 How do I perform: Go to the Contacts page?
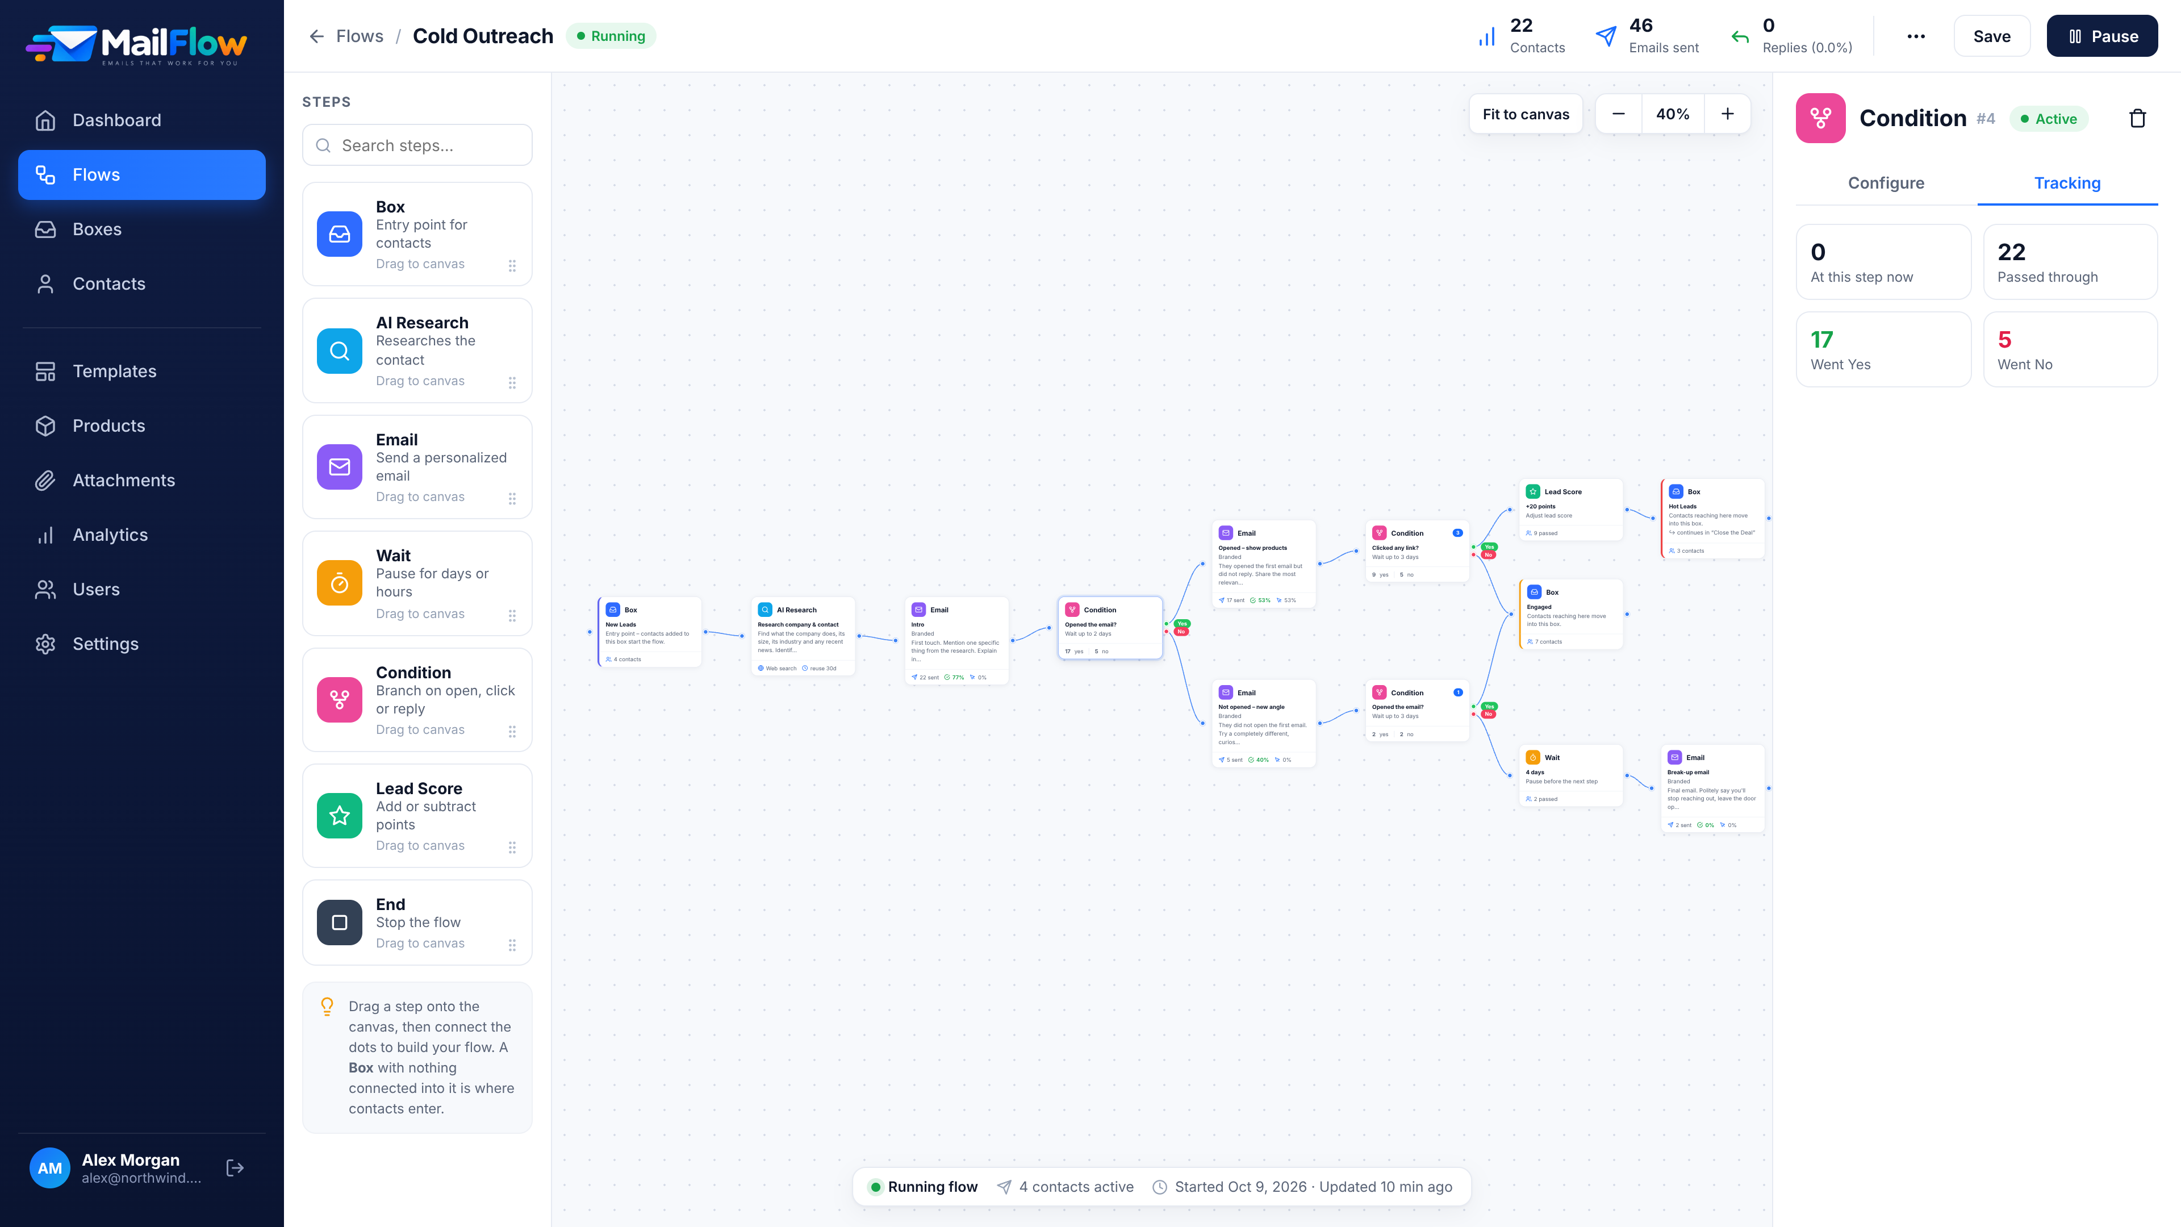point(141,283)
